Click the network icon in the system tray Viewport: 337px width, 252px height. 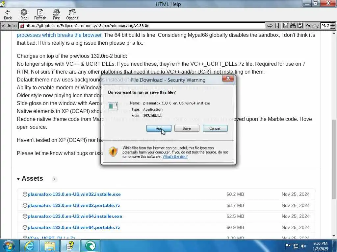pos(296,246)
